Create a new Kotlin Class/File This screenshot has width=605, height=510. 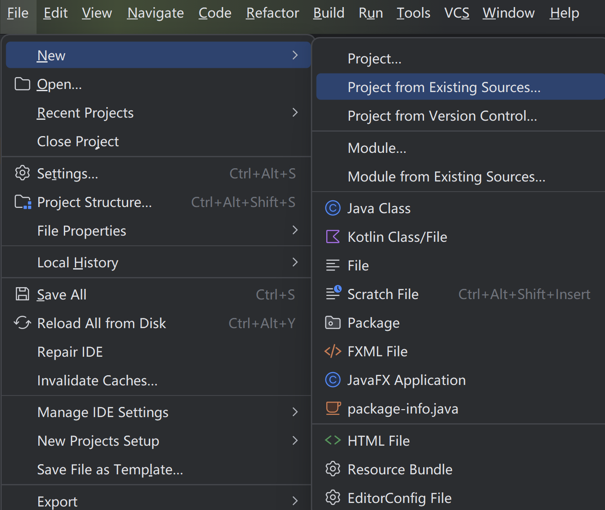[x=460, y=237]
